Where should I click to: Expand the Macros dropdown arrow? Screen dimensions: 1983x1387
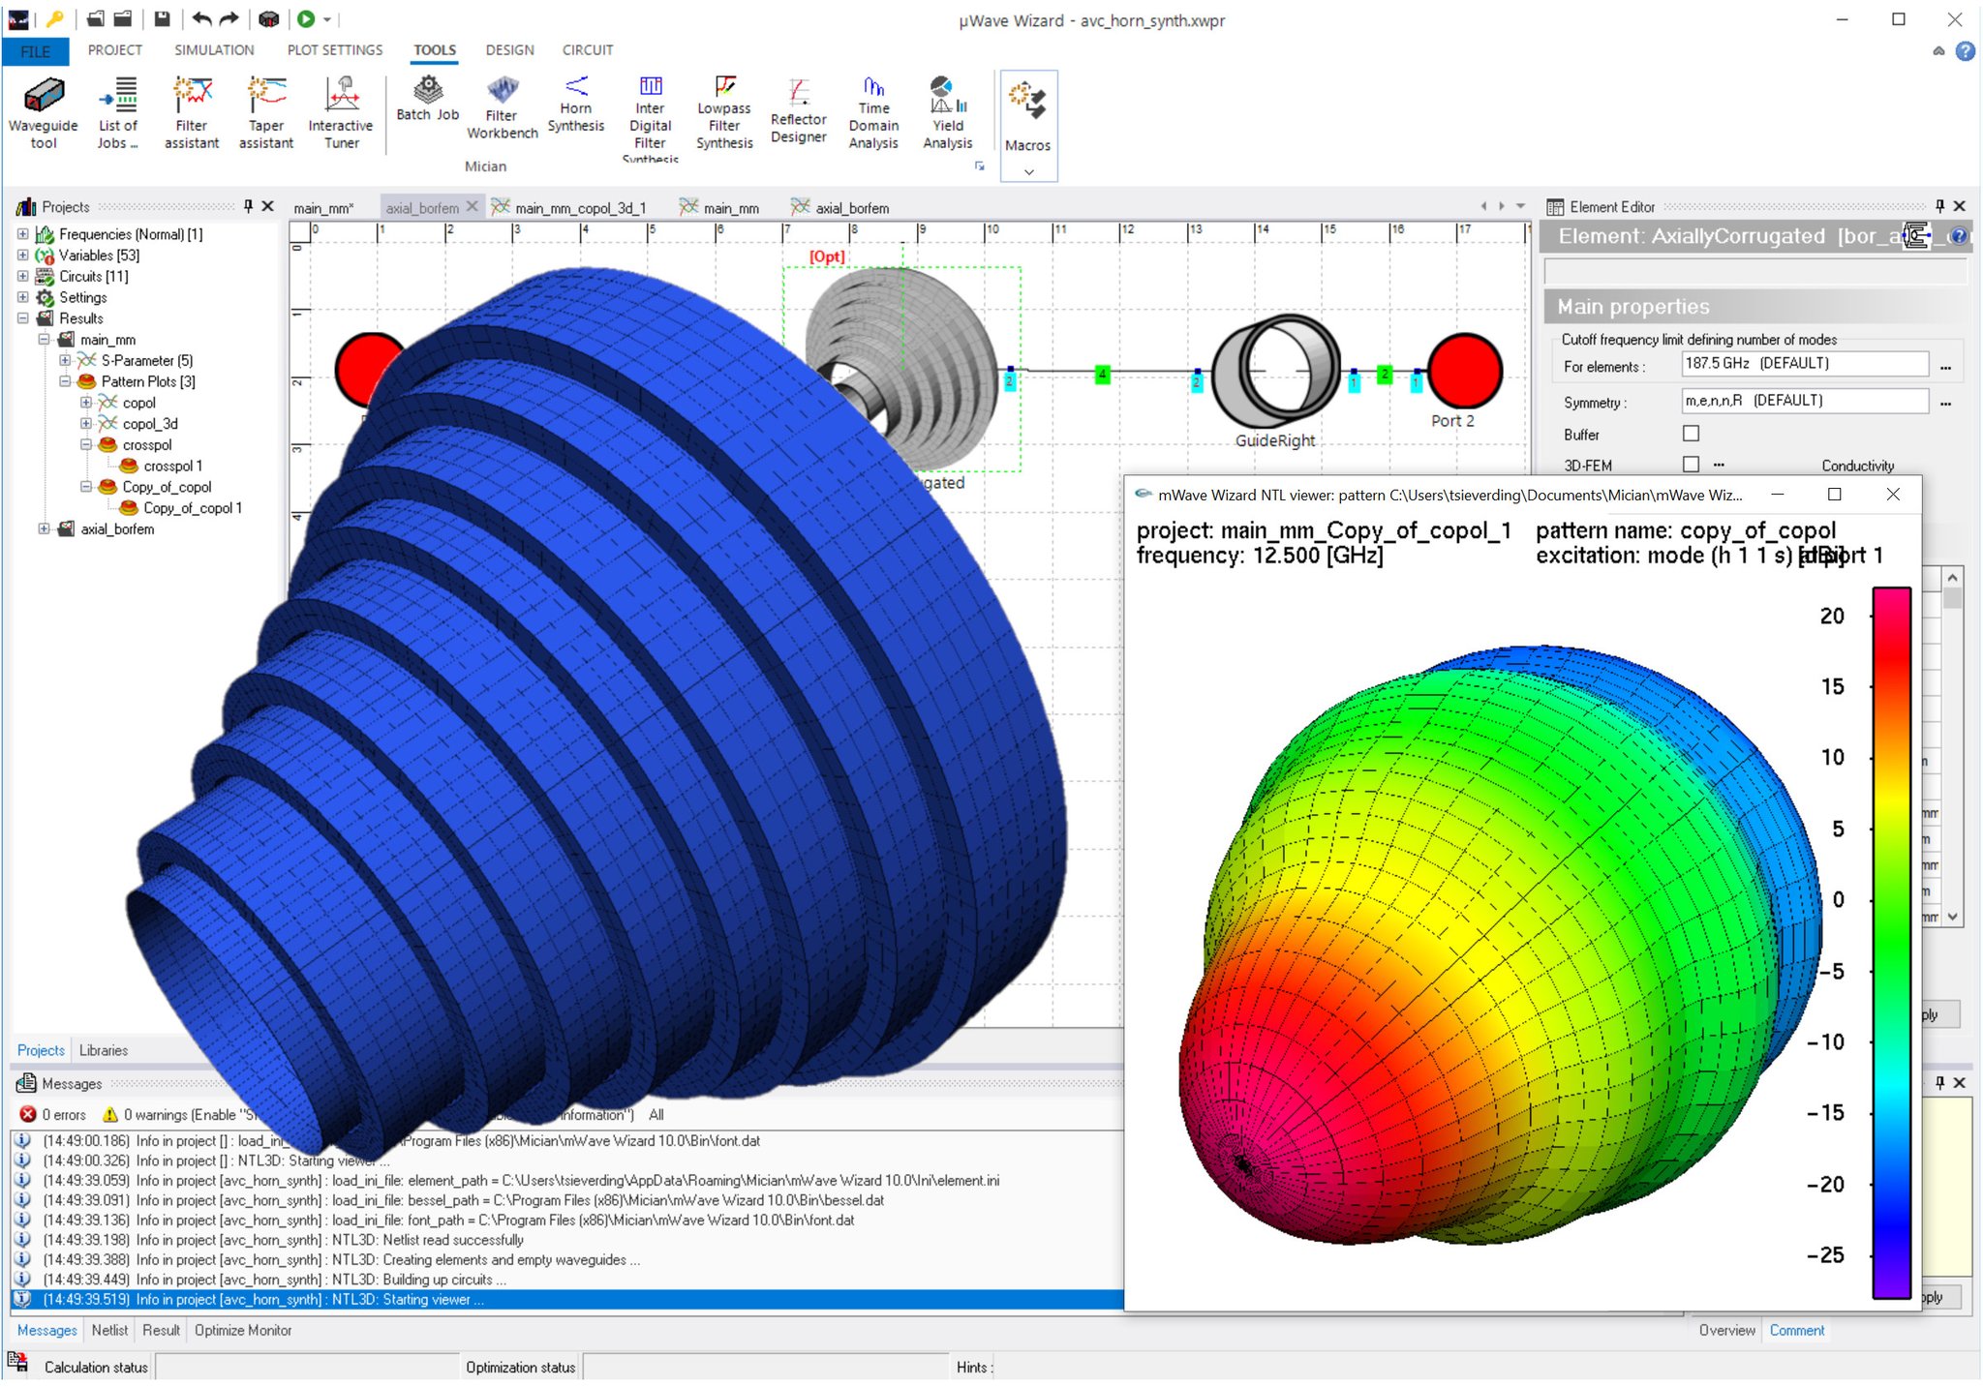click(x=1028, y=171)
